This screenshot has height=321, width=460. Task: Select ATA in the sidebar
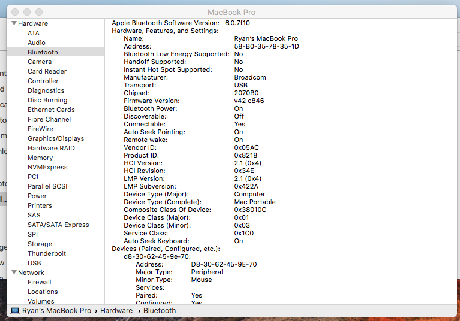pyautogui.click(x=34, y=33)
